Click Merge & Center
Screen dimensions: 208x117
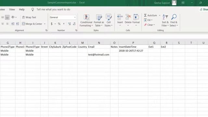pos(32,24)
